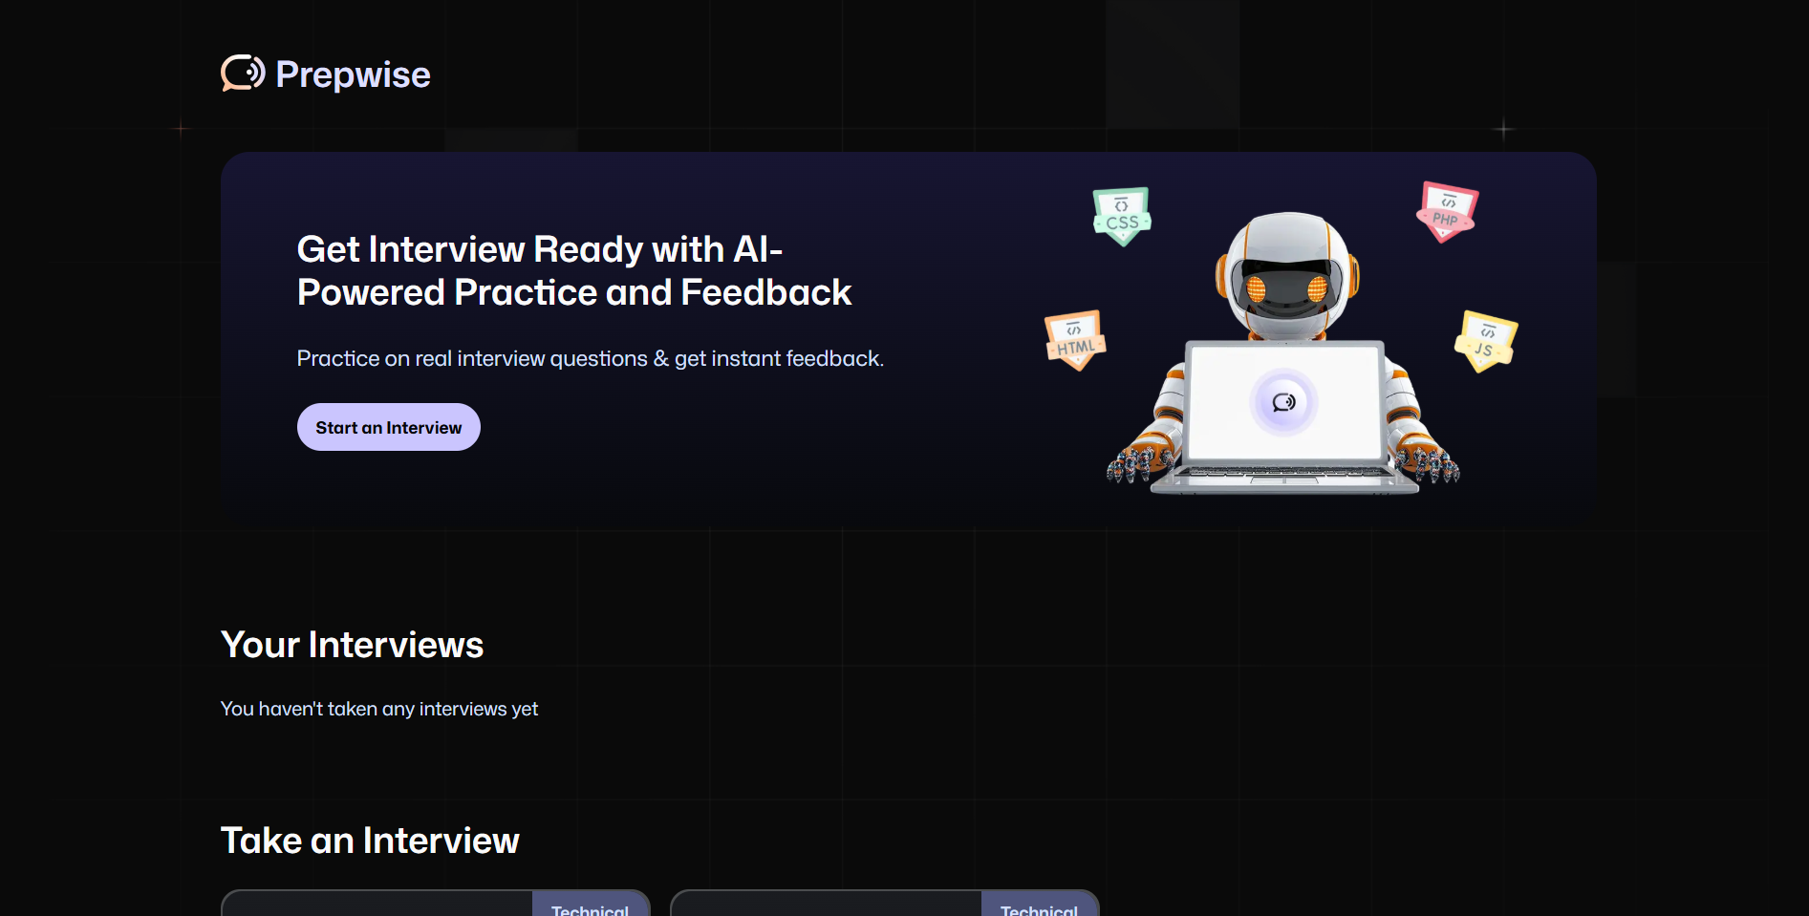This screenshot has width=1809, height=916.
Task: Click the Your Interviews section heading
Action: coord(352,645)
